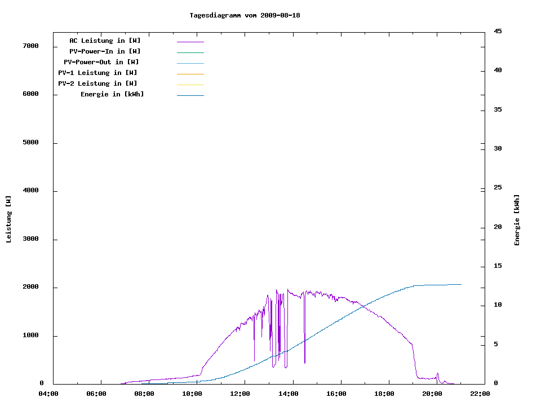Select the 2000 tick label on Leistung axis
The width and height of the screenshot is (541, 406).
click(x=31, y=288)
